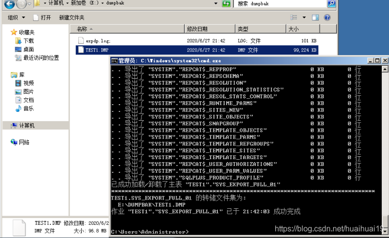Minimize the cmd.exe window
This screenshot has width=389, height=238.
click(x=371, y=60)
